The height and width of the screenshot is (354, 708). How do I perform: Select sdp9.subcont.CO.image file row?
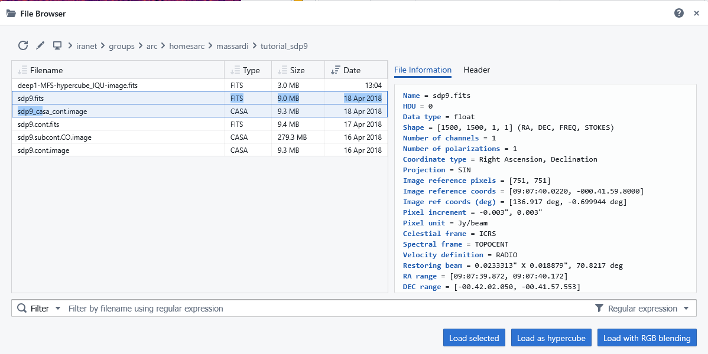[x=200, y=137]
